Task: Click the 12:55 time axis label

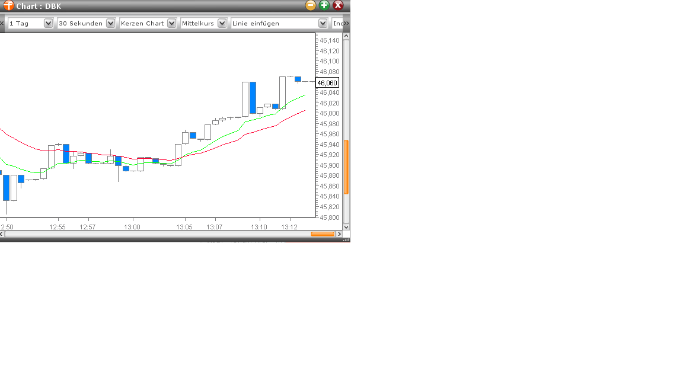Action: coord(58,228)
